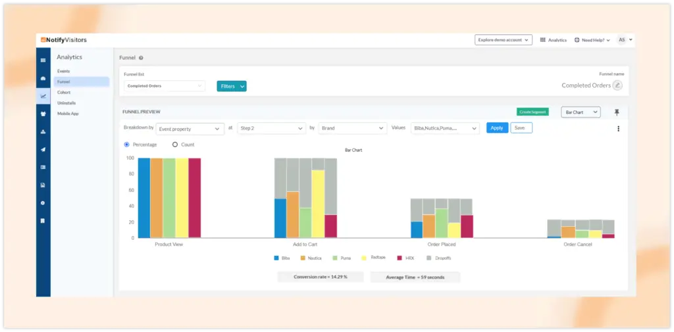Pin the funnel preview with the pin icon

(x=617, y=112)
